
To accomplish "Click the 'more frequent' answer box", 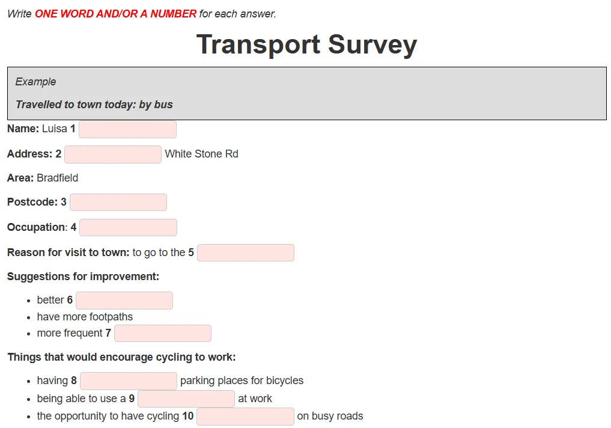I will pos(162,333).
